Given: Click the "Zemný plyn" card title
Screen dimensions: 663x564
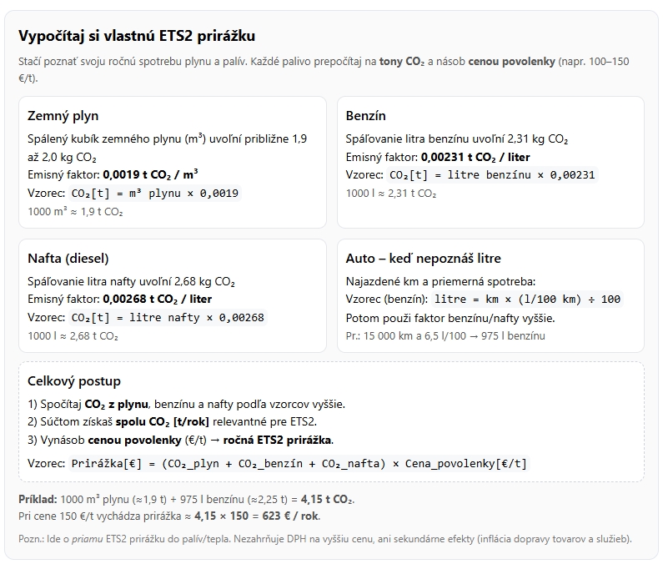Looking at the screenshot, I should click(63, 116).
